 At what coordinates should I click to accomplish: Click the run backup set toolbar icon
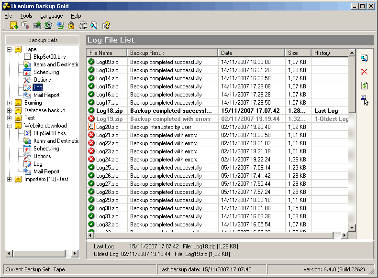pos(25,25)
